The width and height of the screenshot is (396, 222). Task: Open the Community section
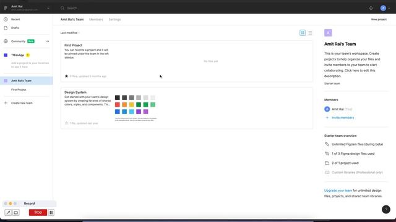click(x=18, y=41)
